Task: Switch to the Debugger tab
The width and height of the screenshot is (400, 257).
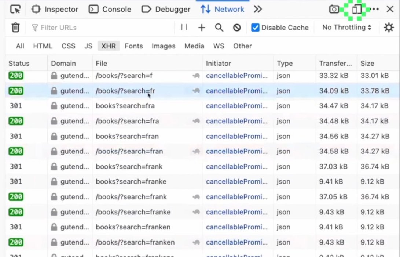Action: (166, 9)
